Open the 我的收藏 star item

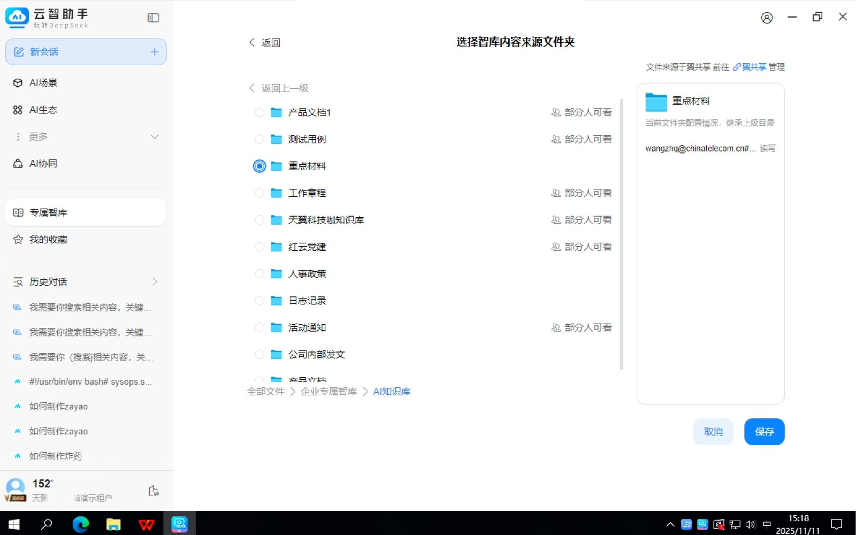click(48, 240)
